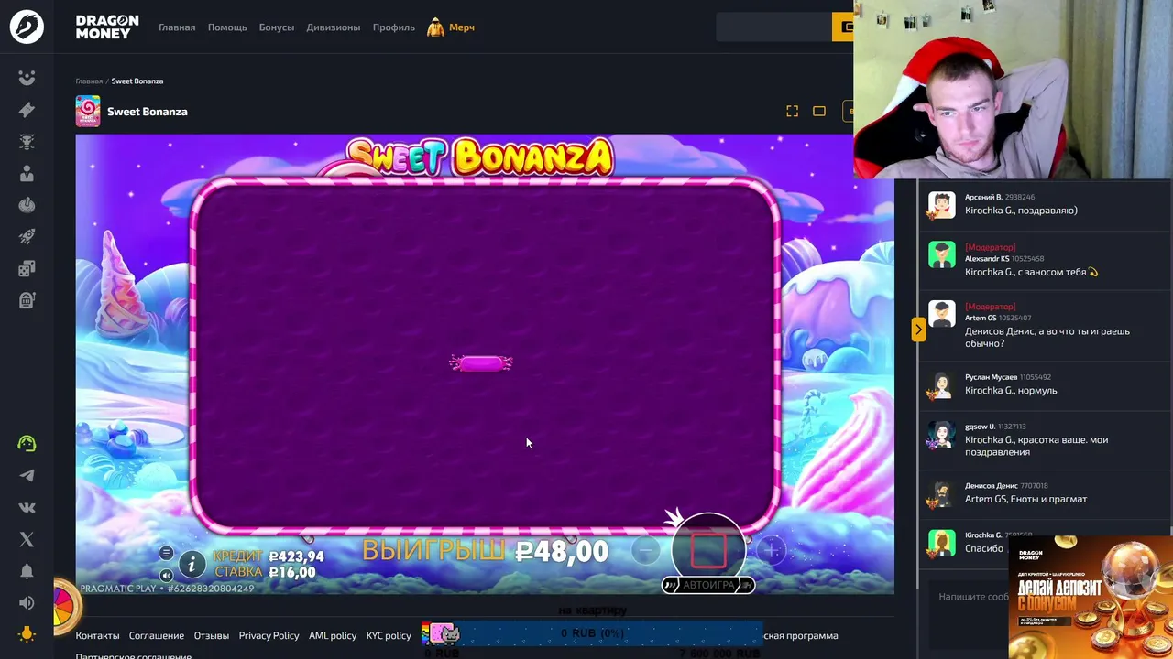Screen dimensions: 1173x659
Task: Open Kirochka G. avatar in chat
Action: 942,543
